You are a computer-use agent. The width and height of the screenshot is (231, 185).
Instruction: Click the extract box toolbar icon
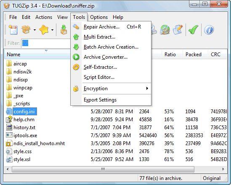(x=64, y=30)
